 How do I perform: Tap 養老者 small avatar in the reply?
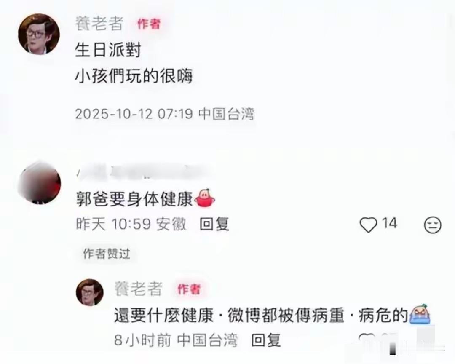(x=90, y=292)
